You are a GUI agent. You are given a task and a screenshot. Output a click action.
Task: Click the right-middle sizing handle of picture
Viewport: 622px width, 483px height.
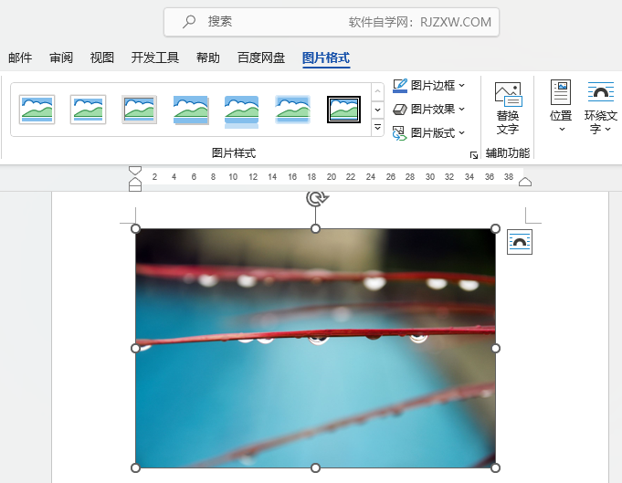pyautogui.click(x=495, y=348)
